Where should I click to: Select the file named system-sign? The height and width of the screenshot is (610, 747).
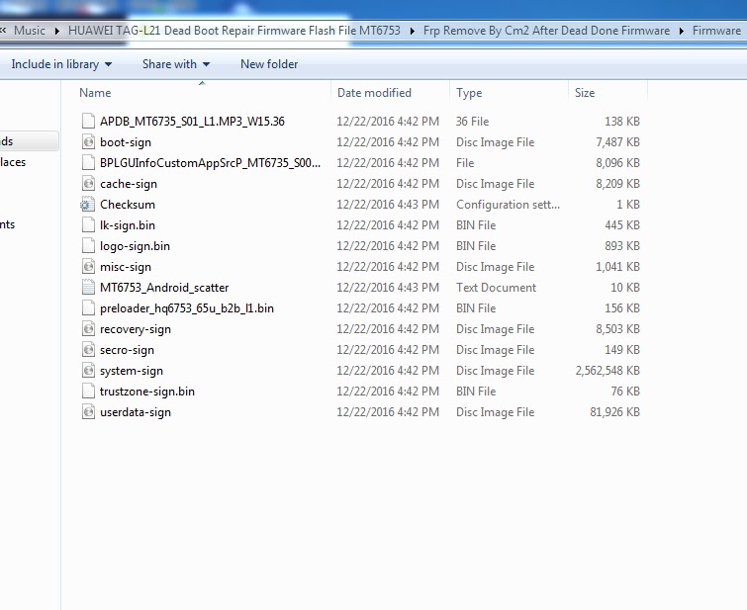point(132,371)
